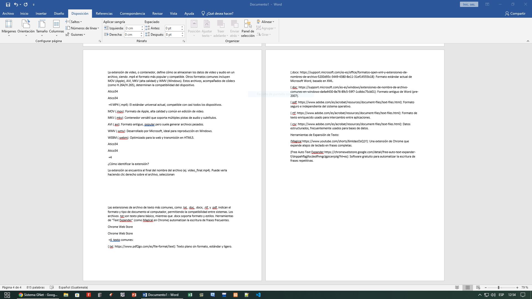Click the Compartir share button
Screen dimensions: 532x299
pos(515,13)
